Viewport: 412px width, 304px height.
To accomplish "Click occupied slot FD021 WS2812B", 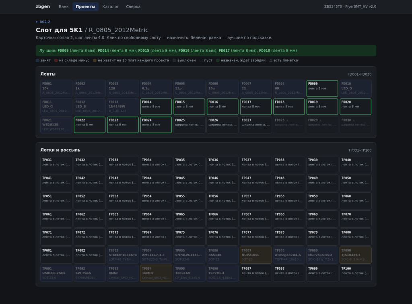I will (x=56, y=125).
